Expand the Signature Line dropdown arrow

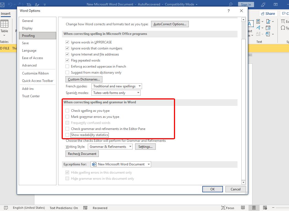(273, 21)
